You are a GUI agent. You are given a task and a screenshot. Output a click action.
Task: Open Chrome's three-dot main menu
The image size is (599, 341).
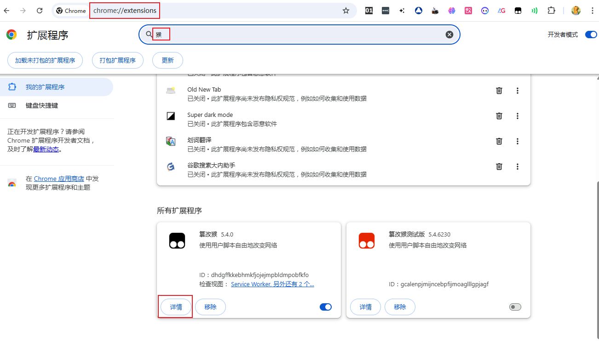[593, 11]
